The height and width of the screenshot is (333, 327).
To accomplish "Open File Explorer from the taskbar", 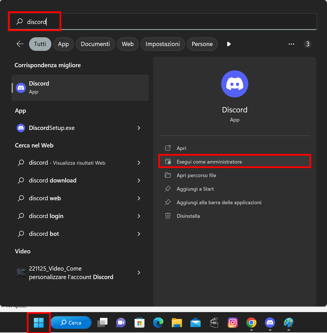I will click(x=177, y=323).
